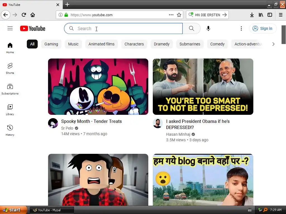Open a new browser tab
The height and width of the screenshot is (214, 286).
(x=67, y=4)
